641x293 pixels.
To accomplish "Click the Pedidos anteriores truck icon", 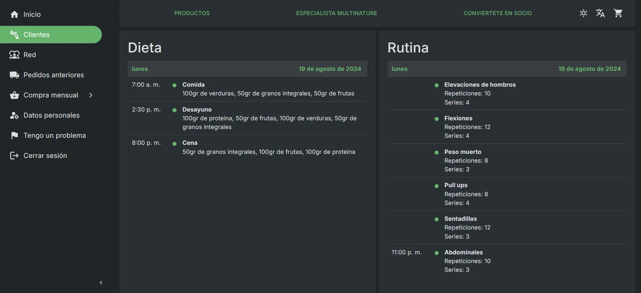I will [14, 75].
